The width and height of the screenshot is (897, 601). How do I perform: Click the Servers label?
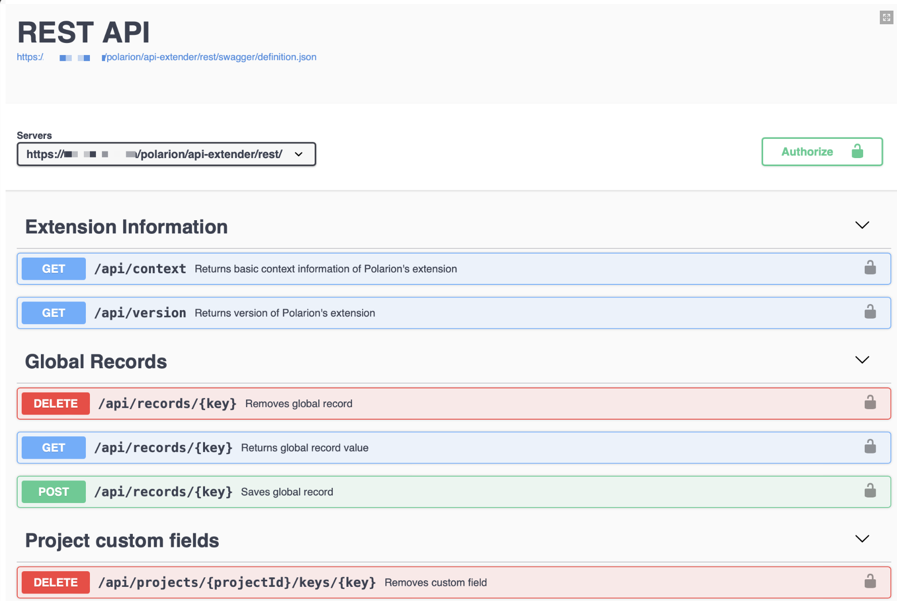(x=34, y=135)
